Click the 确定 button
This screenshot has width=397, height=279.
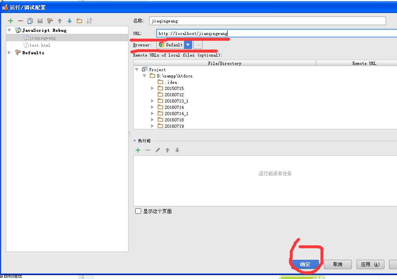click(x=305, y=264)
